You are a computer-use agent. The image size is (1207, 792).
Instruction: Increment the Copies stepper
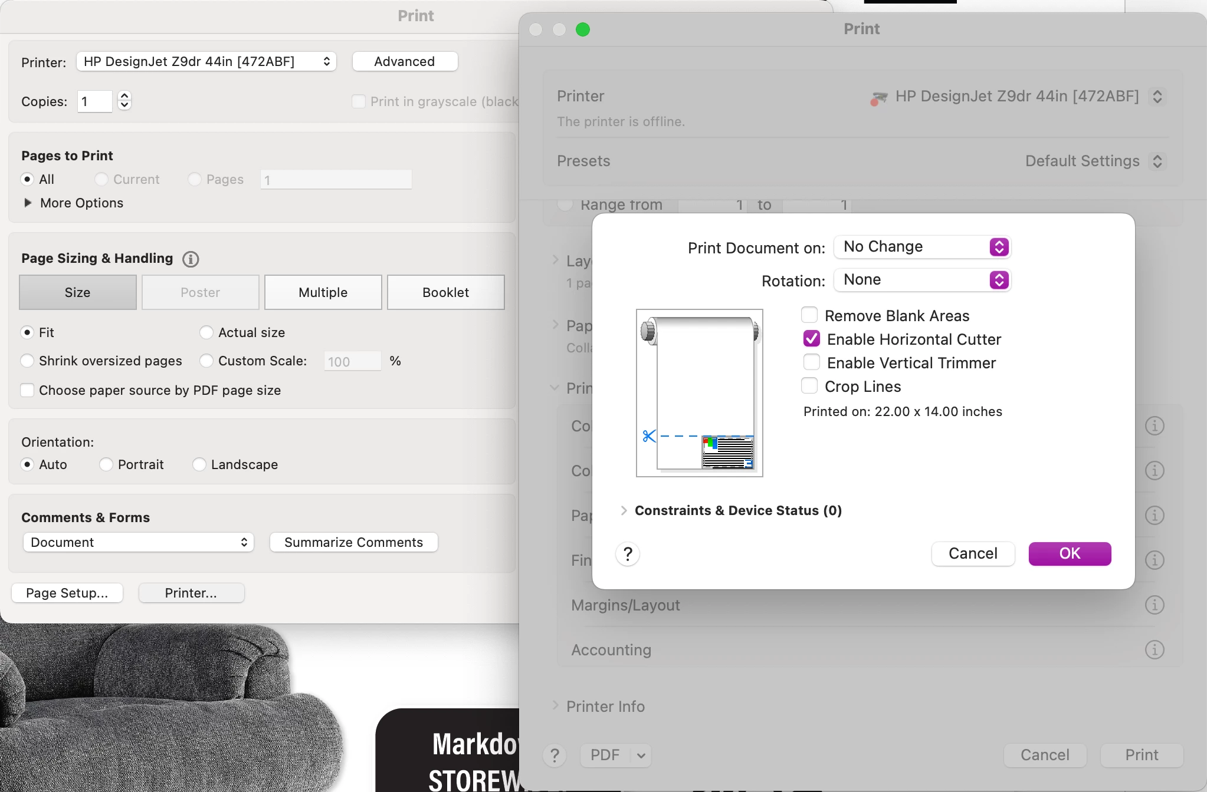click(x=124, y=96)
